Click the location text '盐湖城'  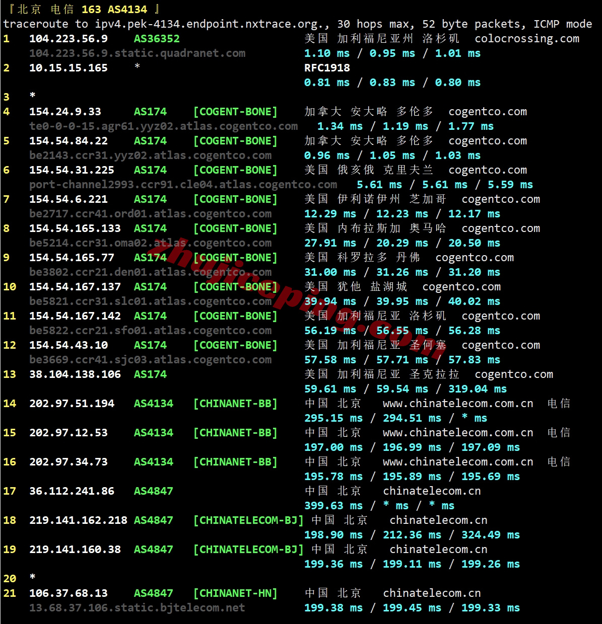click(x=389, y=287)
